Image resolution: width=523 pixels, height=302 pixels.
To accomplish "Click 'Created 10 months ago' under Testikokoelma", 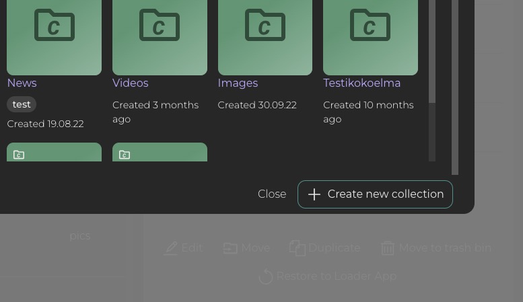I will (368, 112).
